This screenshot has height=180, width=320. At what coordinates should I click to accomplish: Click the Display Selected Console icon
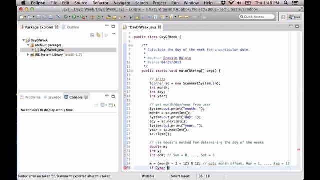(x=102, y=105)
